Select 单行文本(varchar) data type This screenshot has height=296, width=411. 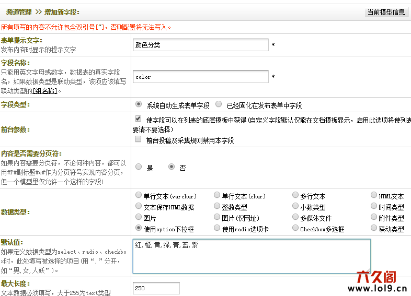pyautogui.click(x=139, y=195)
